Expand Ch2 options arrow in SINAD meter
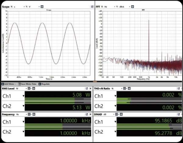The width and height of the screenshot is (183, 143). point(115,133)
